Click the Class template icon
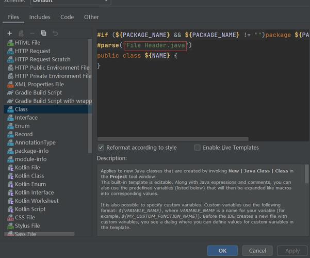The width and height of the screenshot is (310, 258). [10, 109]
